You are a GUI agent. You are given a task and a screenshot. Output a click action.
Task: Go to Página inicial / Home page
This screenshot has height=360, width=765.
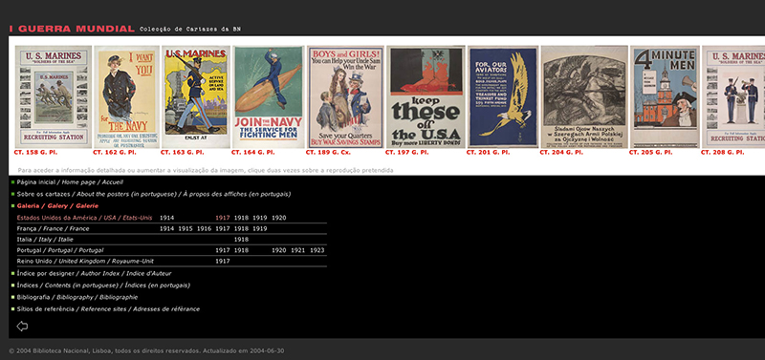(70, 182)
